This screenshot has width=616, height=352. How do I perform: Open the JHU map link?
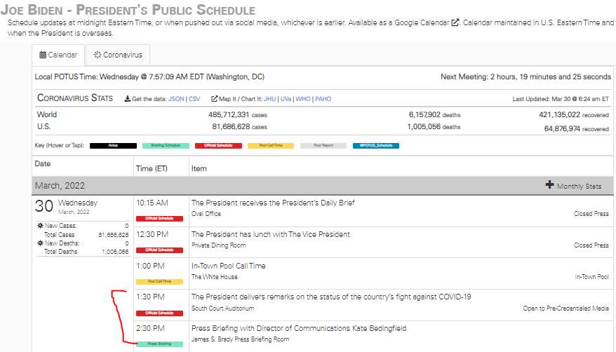[x=270, y=99]
